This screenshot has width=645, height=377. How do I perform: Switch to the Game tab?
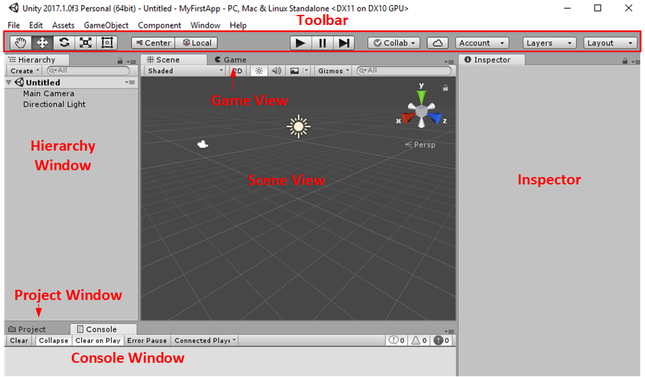(x=230, y=59)
